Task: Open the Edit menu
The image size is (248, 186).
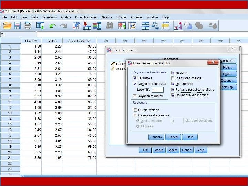Action: (x=14, y=17)
